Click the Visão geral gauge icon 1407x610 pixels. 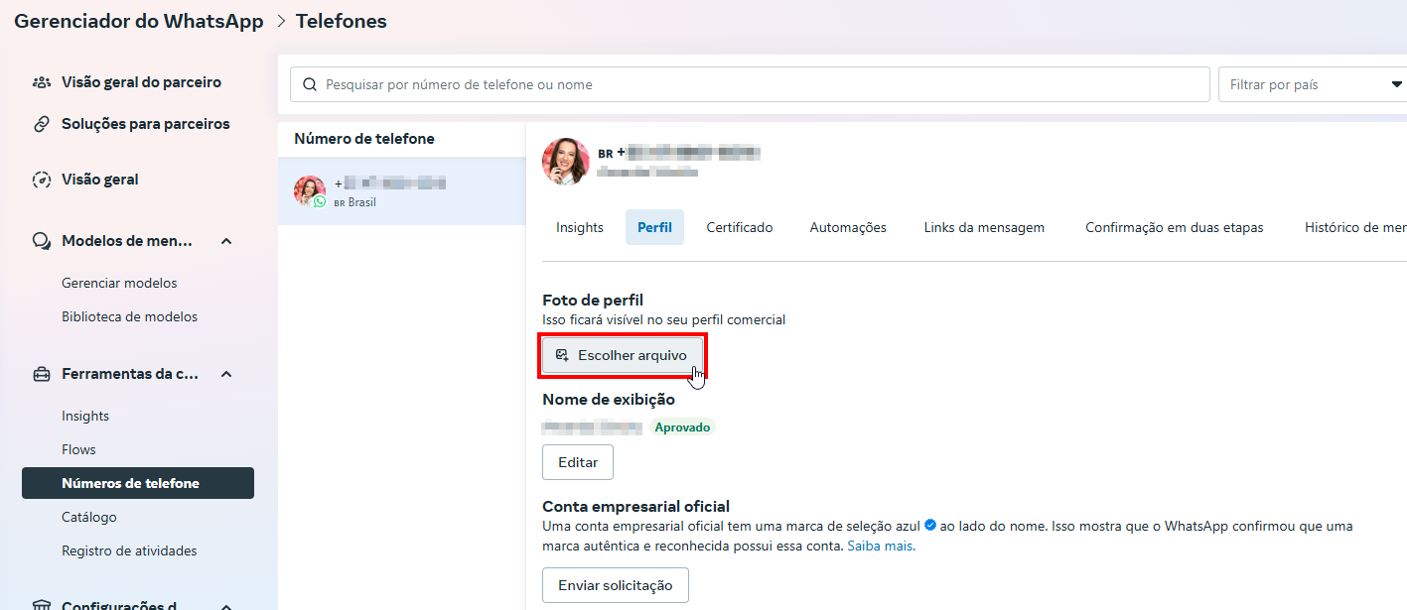[42, 180]
